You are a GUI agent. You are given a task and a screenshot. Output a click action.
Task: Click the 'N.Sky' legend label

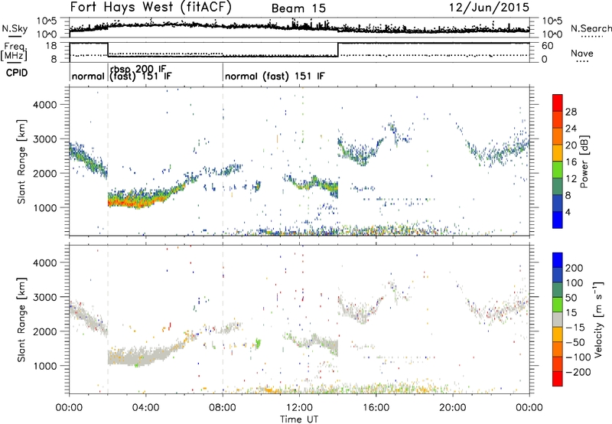pyautogui.click(x=15, y=28)
